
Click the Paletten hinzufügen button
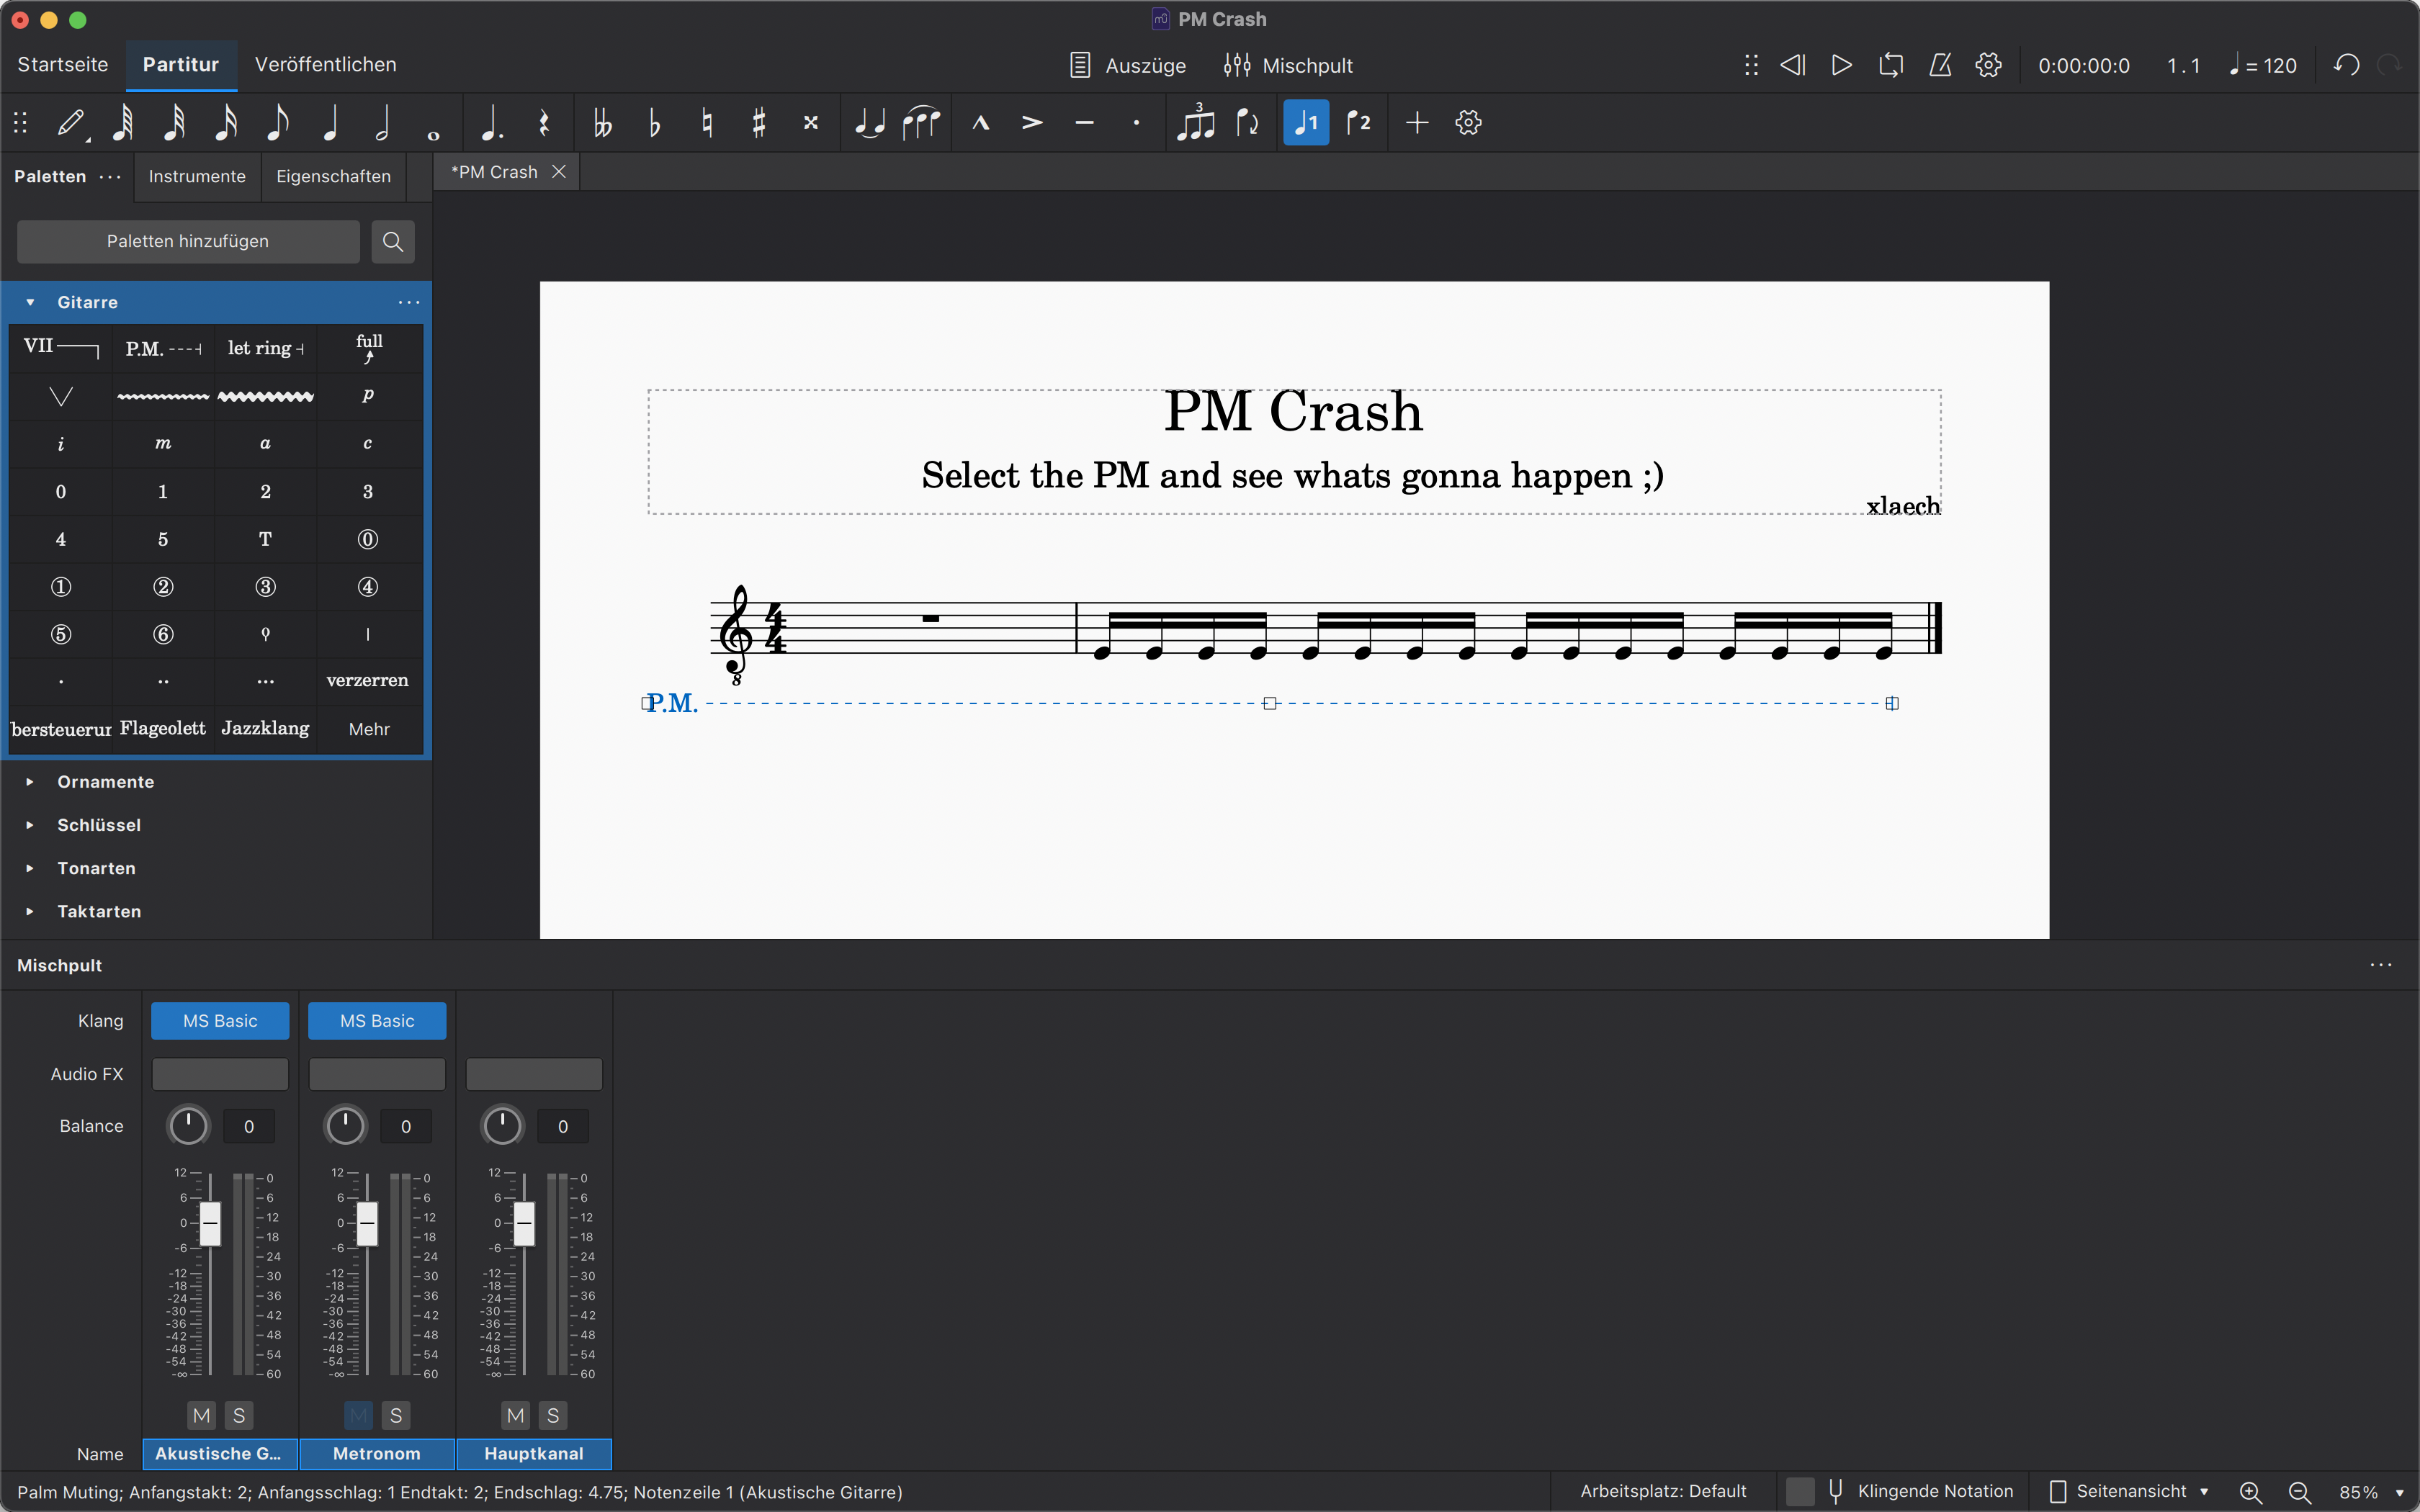(188, 241)
